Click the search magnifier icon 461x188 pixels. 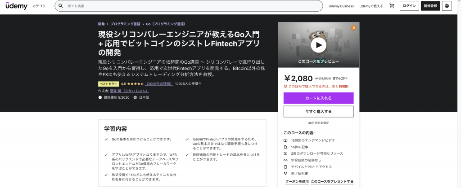61,6
